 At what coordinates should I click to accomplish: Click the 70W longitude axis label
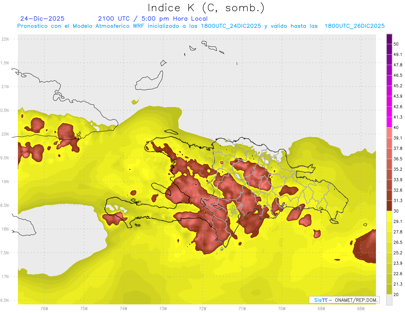[282, 308]
